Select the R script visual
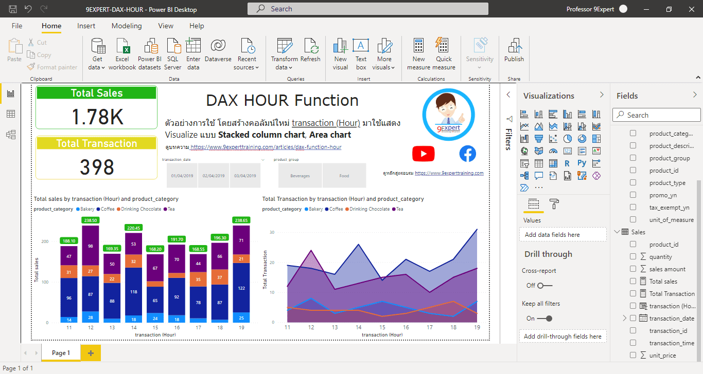Viewport: 703px width, 374px height. 567,162
